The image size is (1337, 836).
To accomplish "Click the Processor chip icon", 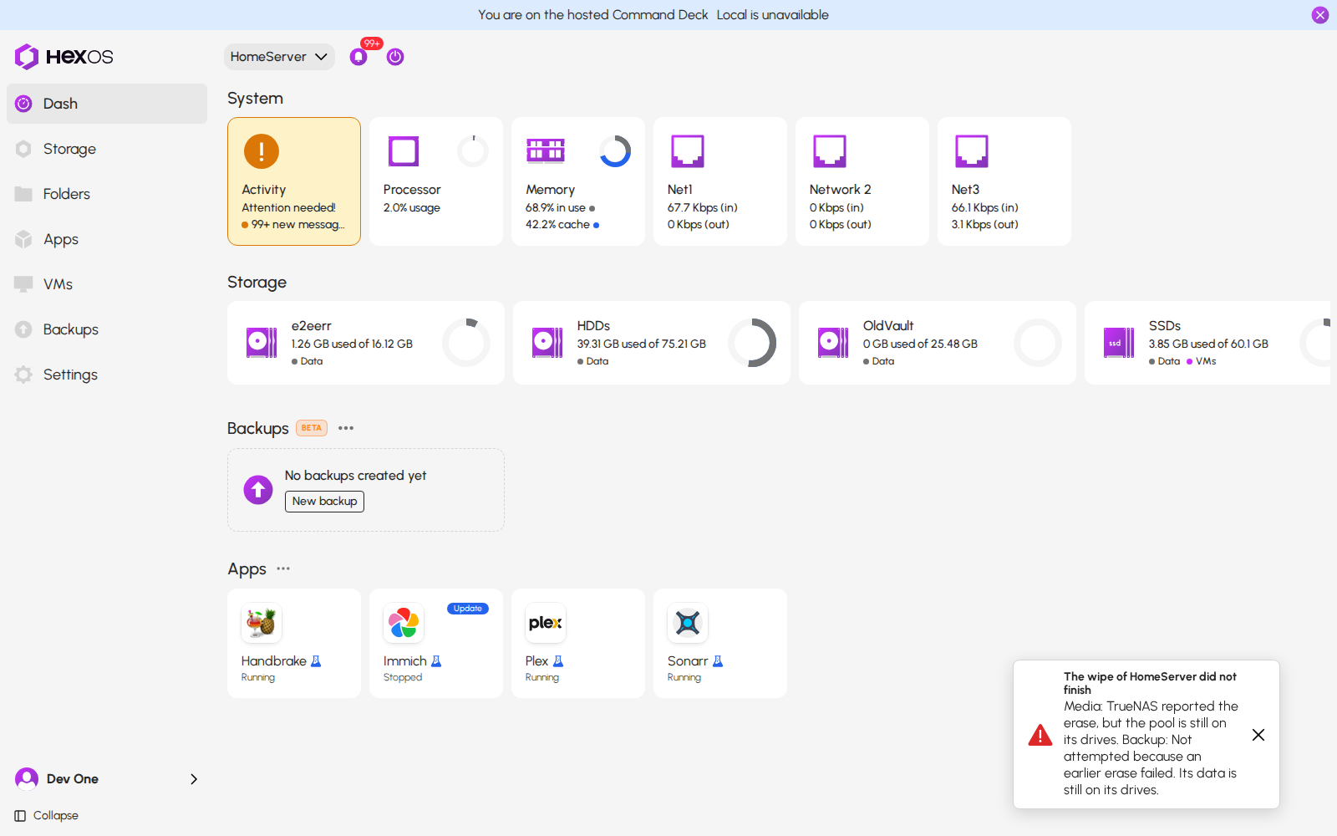I will (x=404, y=151).
